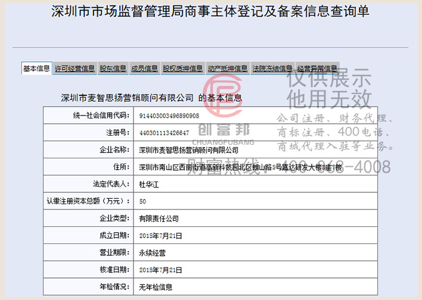The image size is (422, 300).
Task: Open the 动产抵押信息 tab
Action: [228, 69]
